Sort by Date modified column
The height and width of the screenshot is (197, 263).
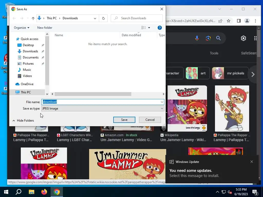[131, 35]
